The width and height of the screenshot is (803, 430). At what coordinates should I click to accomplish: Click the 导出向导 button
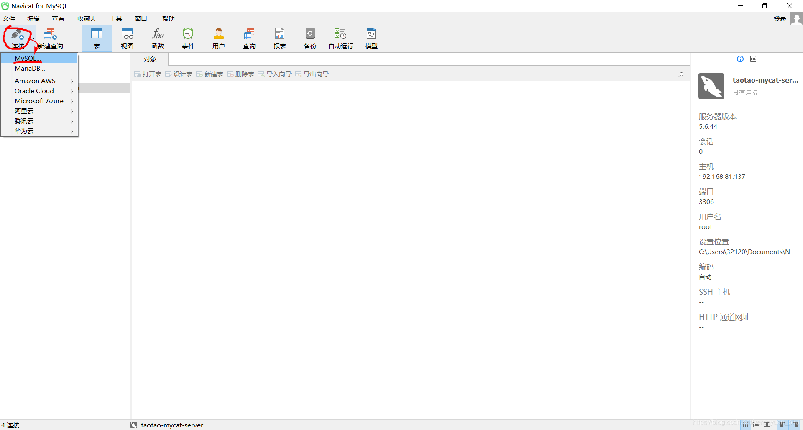point(312,74)
